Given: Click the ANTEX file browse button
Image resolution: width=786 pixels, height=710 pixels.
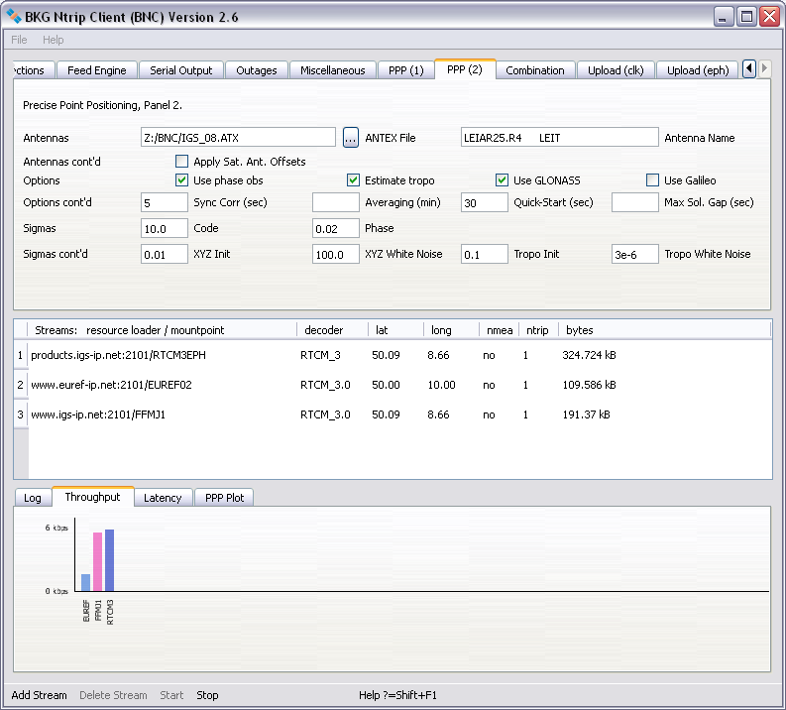Looking at the screenshot, I should pyautogui.click(x=350, y=138).
